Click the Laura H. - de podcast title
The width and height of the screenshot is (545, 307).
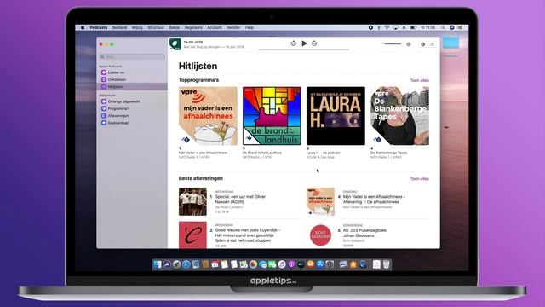324,153
